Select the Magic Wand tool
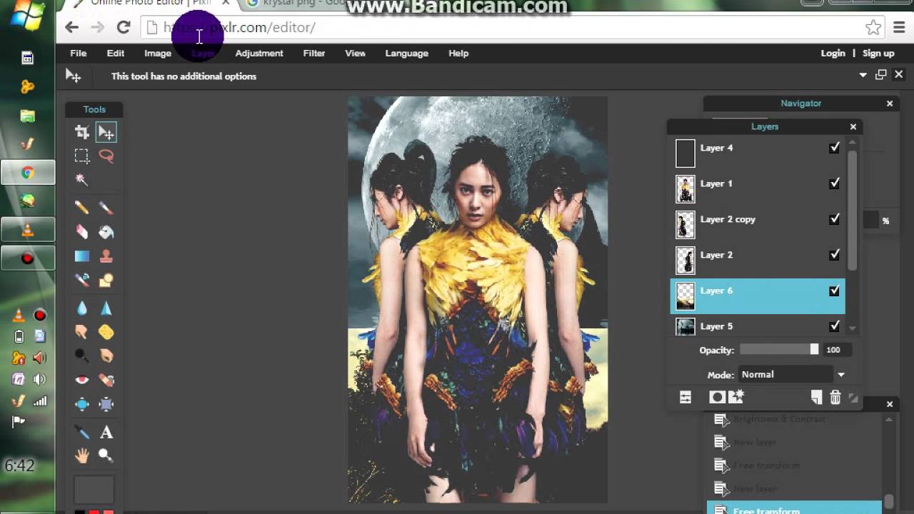Image resolution: width=914 pixels, height=514 pixels. [x=82, y=180]
